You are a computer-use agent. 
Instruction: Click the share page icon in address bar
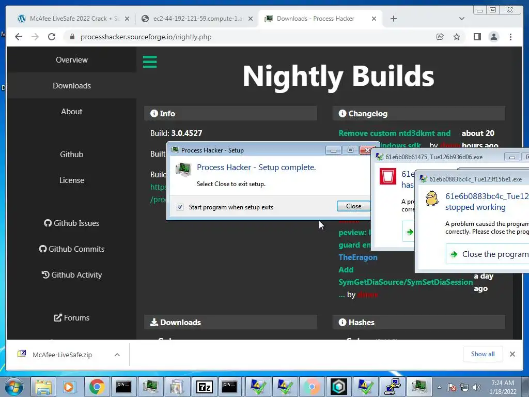point(440,37)
